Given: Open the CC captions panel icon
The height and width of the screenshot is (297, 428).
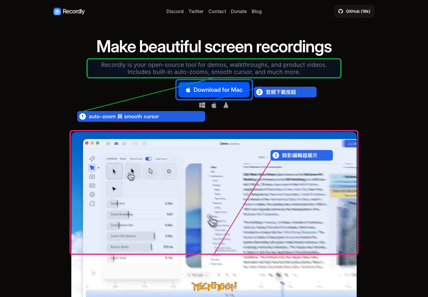Looking at the screenshot, I should coord(92,186).
